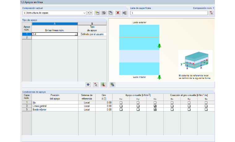The image size is (235, 142).
Task: Toggle uz checkbox for layer 1
Action: tap(155, 103)
